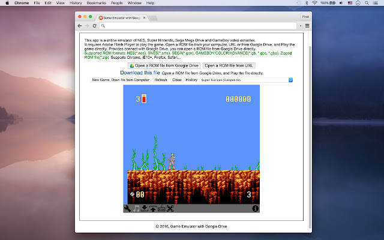Viewport: 384px width, 240px height.
Task: Click the save state download-arrow icon
Action: [x=145, y=208]
